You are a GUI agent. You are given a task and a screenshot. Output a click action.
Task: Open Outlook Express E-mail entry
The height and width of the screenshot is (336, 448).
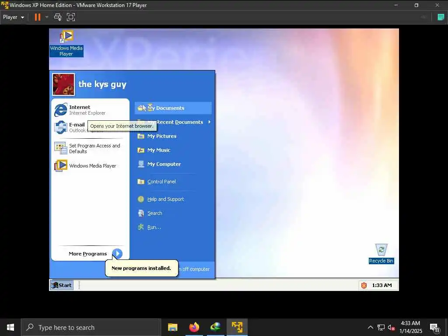[x=70, y=127]
